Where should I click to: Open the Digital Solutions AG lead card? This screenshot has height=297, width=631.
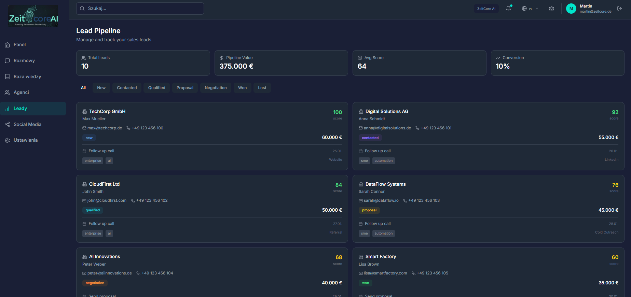click(387, 112)
